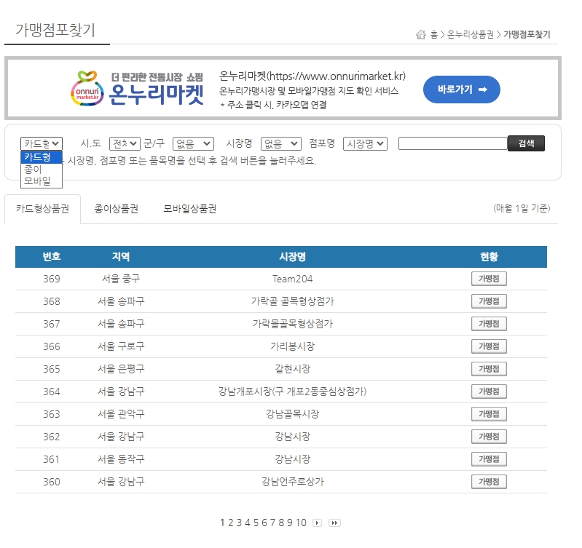Click the 가맹점포찾기 page heading
The image size is (582, 548).
tap(55, 30)
